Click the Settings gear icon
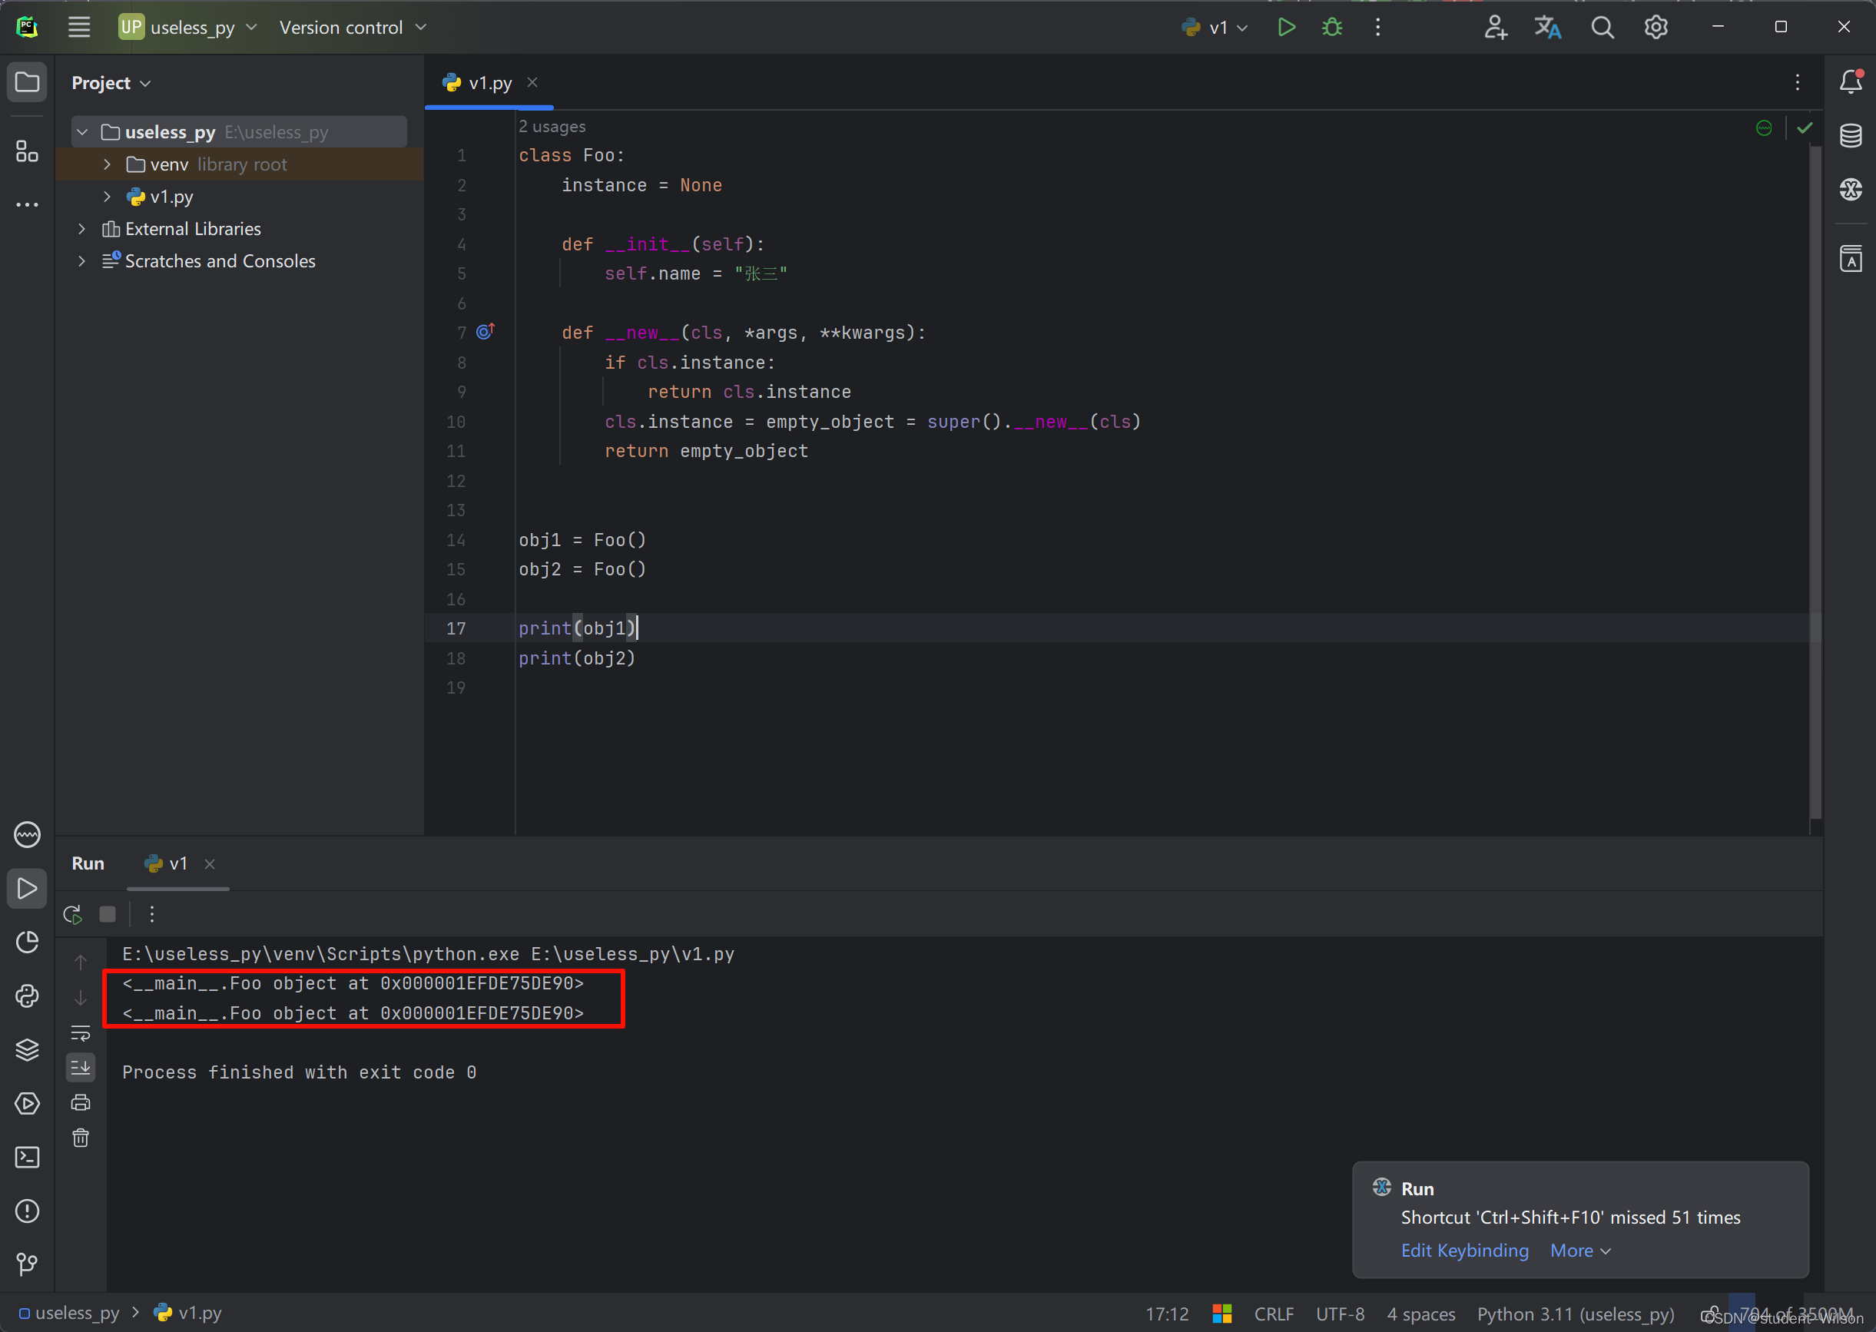 (1654, 26)
